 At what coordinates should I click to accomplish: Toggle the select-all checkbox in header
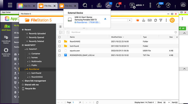tap(59, 37)
